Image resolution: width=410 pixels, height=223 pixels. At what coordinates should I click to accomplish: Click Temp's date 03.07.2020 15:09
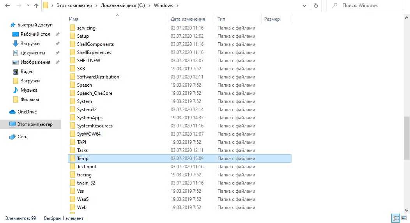(187, 159)
